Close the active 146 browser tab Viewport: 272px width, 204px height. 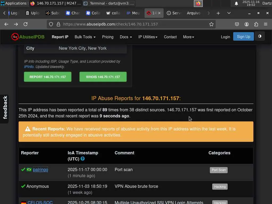[159, 13]
